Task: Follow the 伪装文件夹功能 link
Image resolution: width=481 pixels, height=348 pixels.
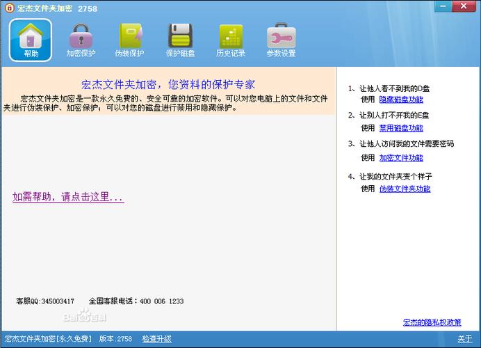Action: (405, 189)
